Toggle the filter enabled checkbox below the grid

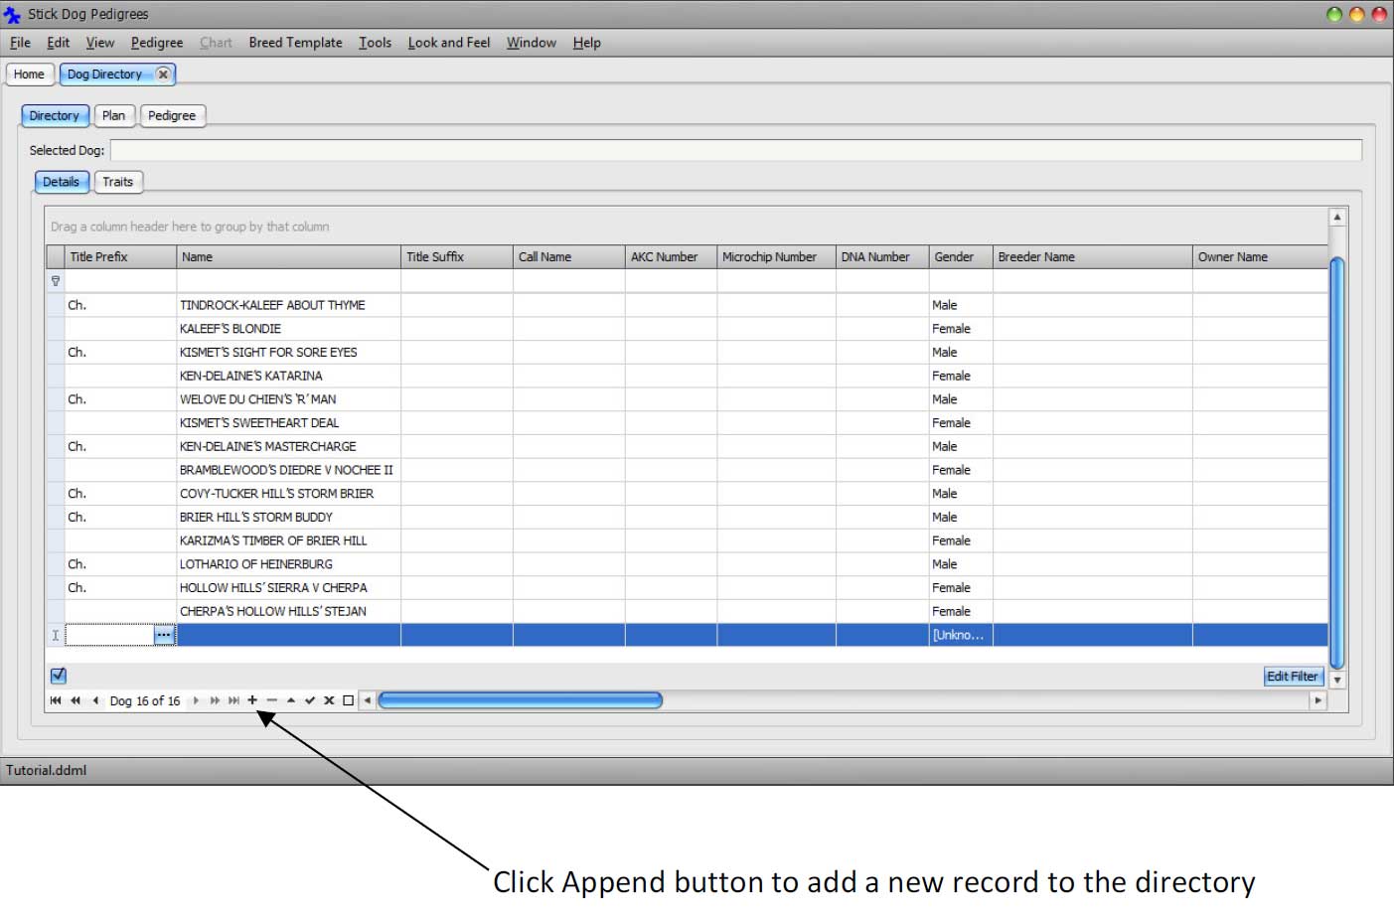point(58,676)
